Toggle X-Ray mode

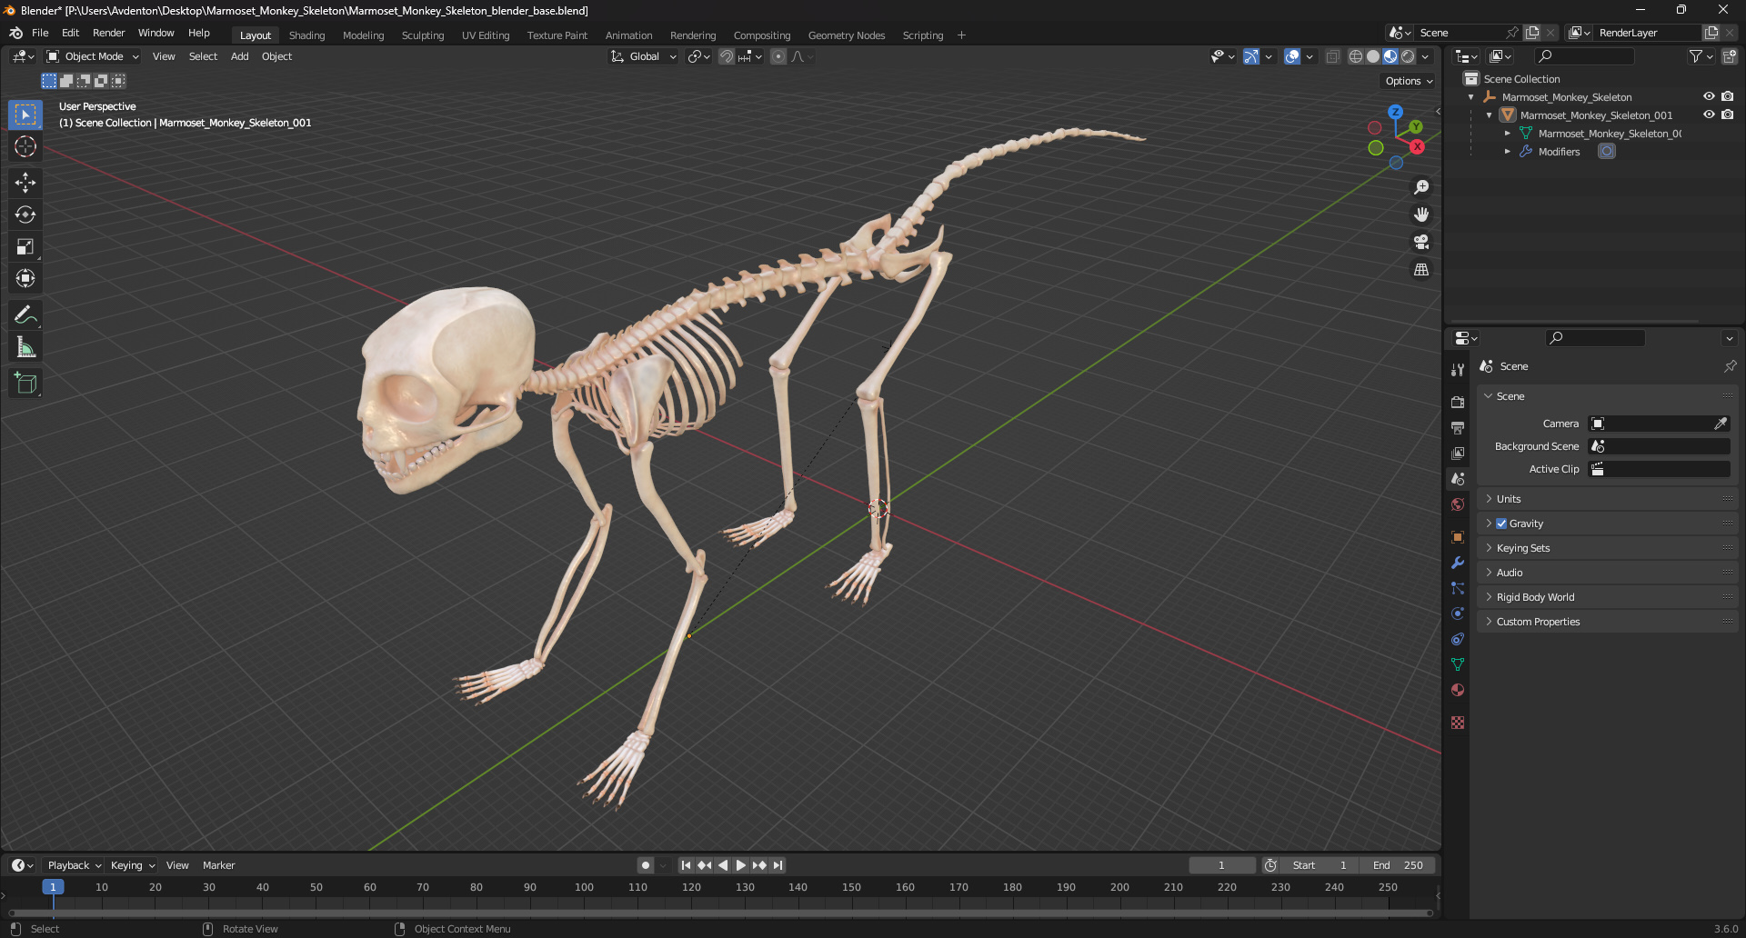pyautogui.click(x=1333, y=56)
